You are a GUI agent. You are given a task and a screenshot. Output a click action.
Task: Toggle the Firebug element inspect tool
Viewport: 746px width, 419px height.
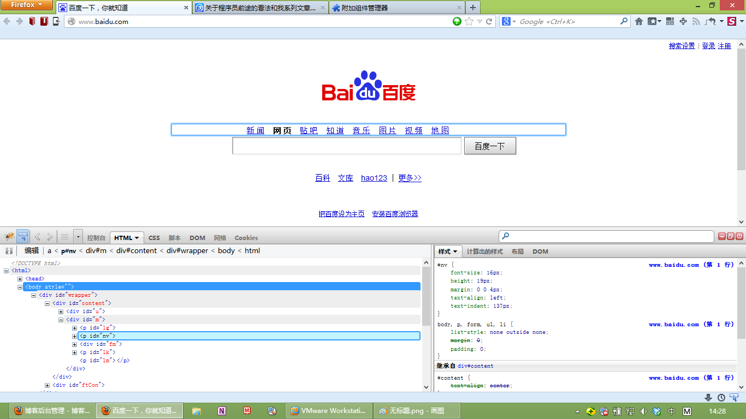22,237
